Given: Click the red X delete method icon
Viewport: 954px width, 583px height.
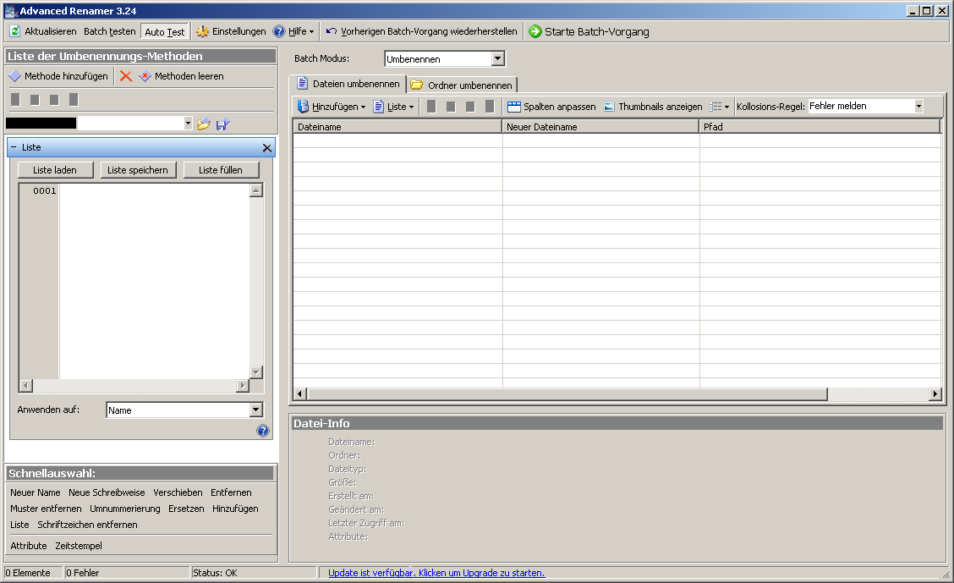Looking at the screenshot, I should click(126, 76).
